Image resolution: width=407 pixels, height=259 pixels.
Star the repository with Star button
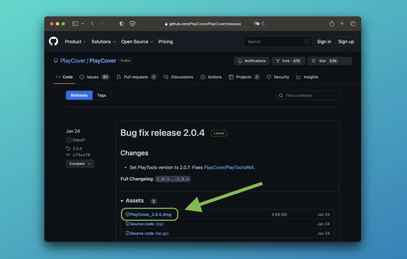click(x=325, y=61)
